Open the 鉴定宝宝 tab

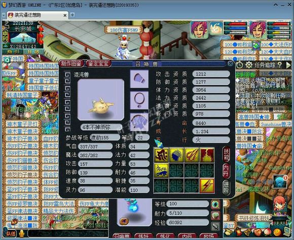[98, 63]
